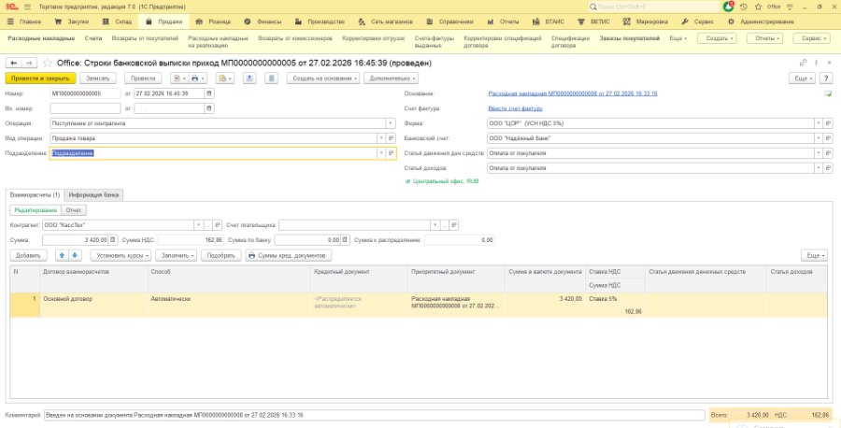Click the gray list document icon

[x=272, y=78]
